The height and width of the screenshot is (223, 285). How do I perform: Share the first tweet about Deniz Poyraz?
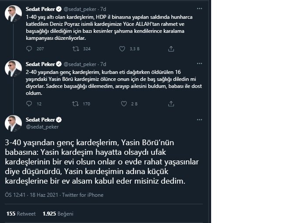coord(171,49)
